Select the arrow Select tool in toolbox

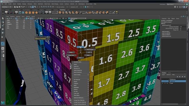(3, 18)
